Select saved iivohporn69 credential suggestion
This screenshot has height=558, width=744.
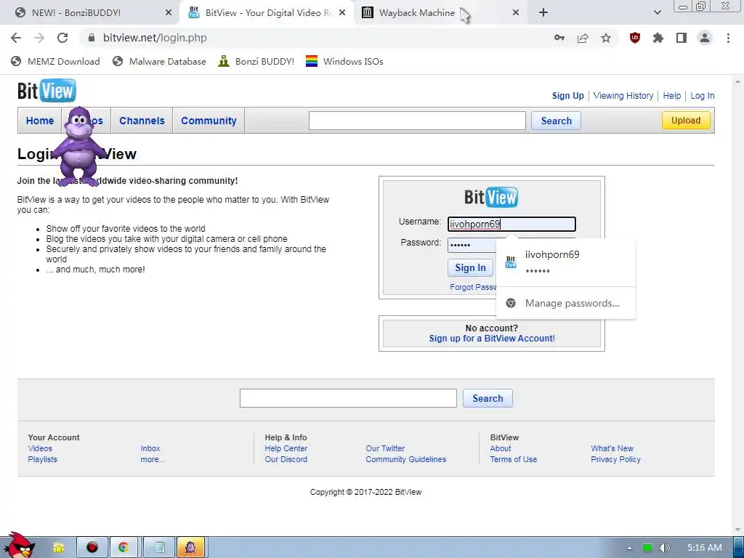(565, 262)
